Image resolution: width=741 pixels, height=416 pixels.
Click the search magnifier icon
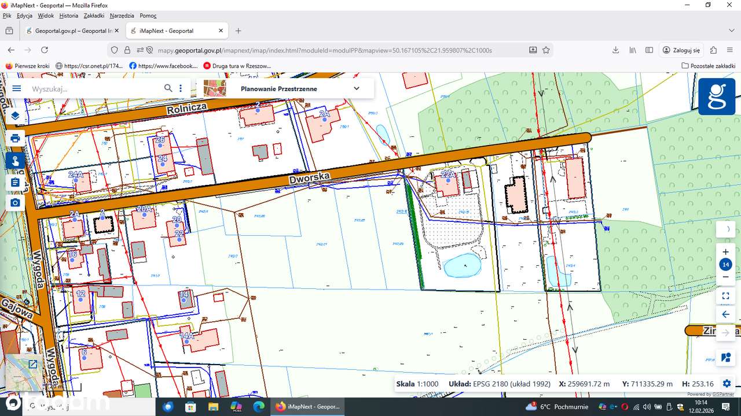pyautogui.click(x=168, y=88)
